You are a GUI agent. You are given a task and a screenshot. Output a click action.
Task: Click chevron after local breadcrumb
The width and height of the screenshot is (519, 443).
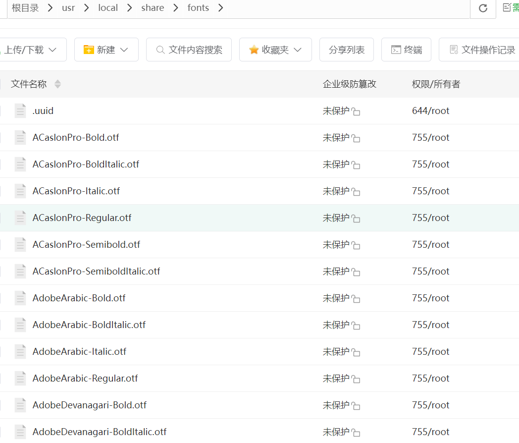(129, 7)
